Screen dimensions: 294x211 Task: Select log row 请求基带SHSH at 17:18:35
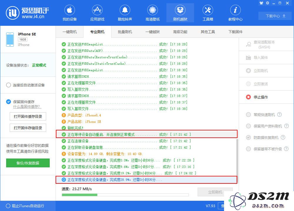click(147, 76)
